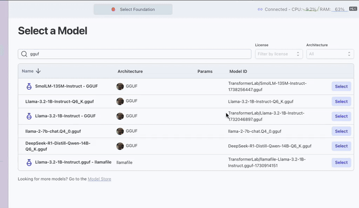The height and width of the screenshot is (208, 359).
Task: Select the DeepSeek-R1-Distill-Qwen-14B model
Action: point(341,146)
